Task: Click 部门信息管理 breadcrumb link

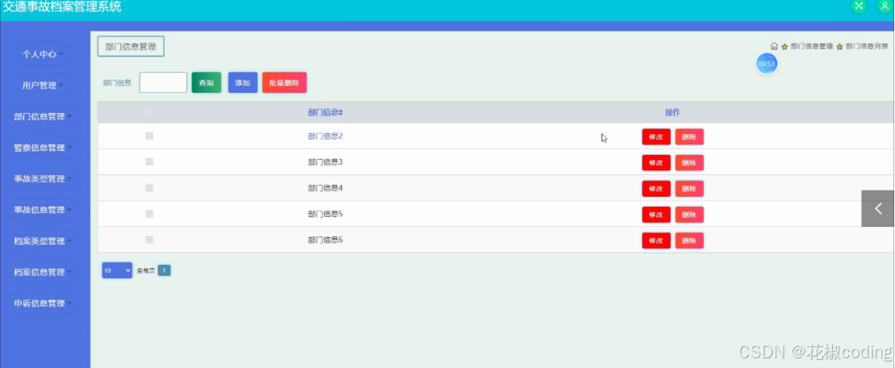Action: (812, 46)
